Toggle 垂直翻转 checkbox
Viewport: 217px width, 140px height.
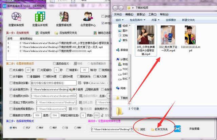click(28, 76)
